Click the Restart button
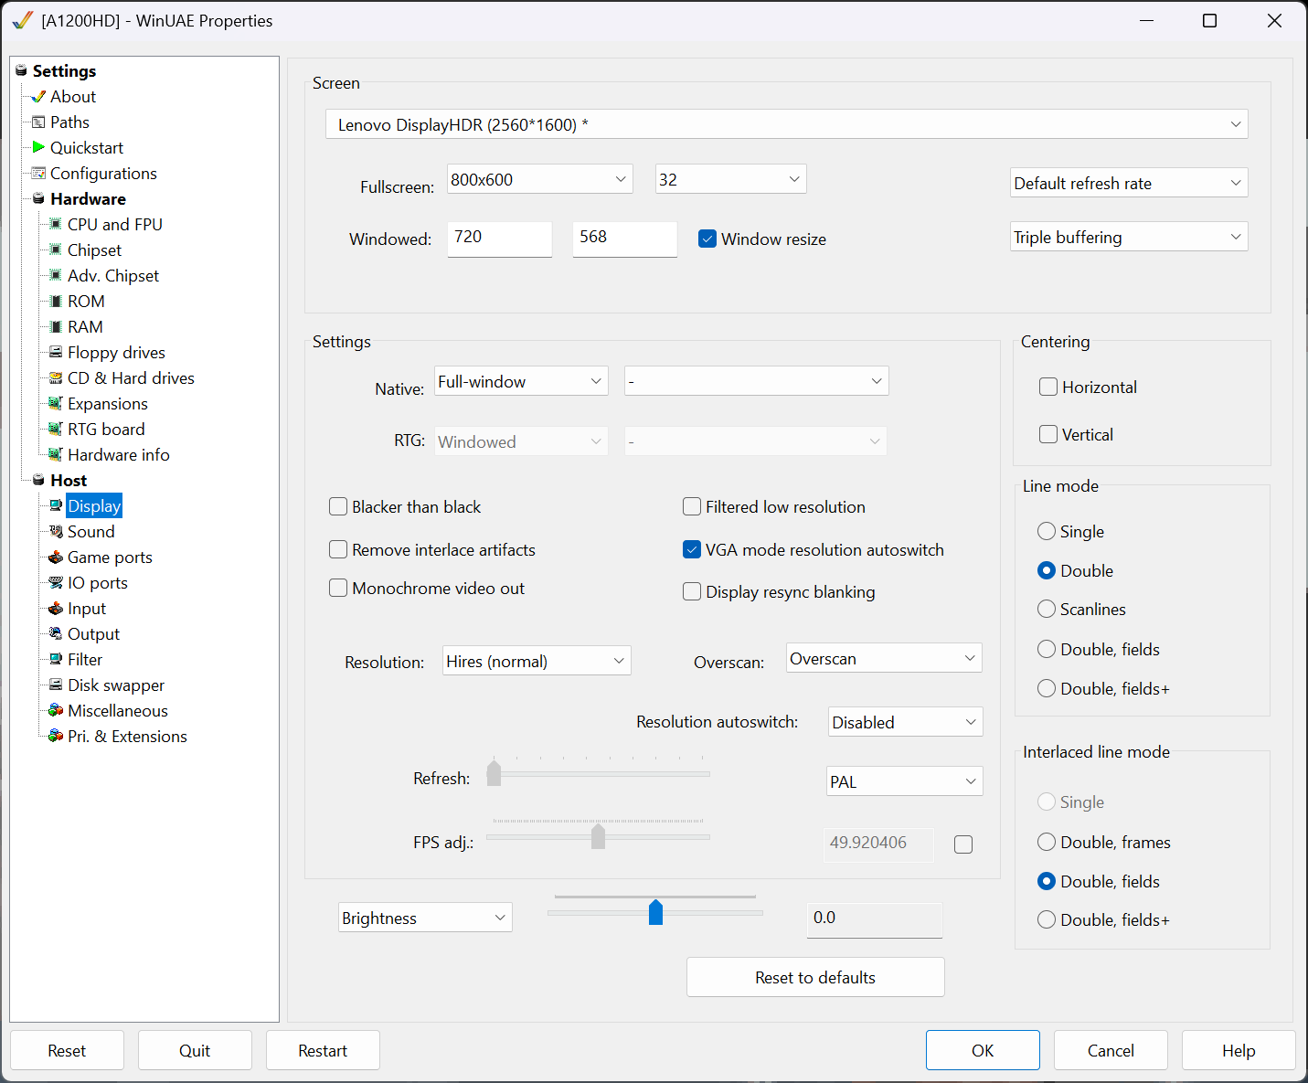Screen dimensions: 1308x1083 click(323, 1051)
